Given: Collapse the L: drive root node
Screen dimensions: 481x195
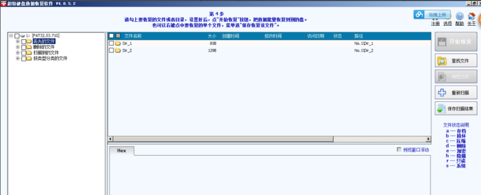Looking at the screenshot, I should 11,36.
